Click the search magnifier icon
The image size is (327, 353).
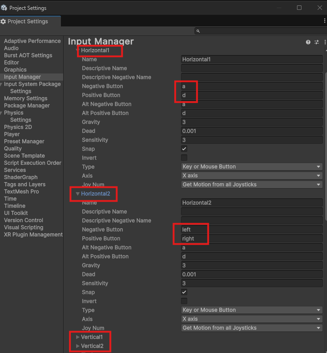tap(198, 31)
